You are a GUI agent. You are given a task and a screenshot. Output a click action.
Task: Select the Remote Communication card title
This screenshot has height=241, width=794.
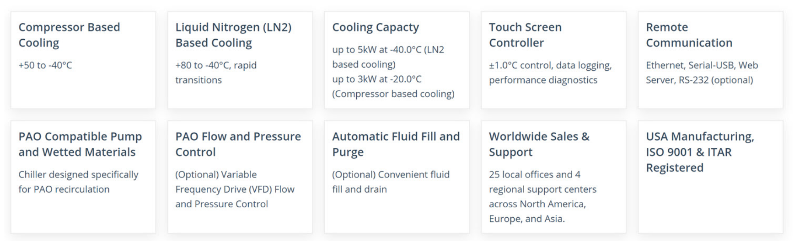click(689, 35)
